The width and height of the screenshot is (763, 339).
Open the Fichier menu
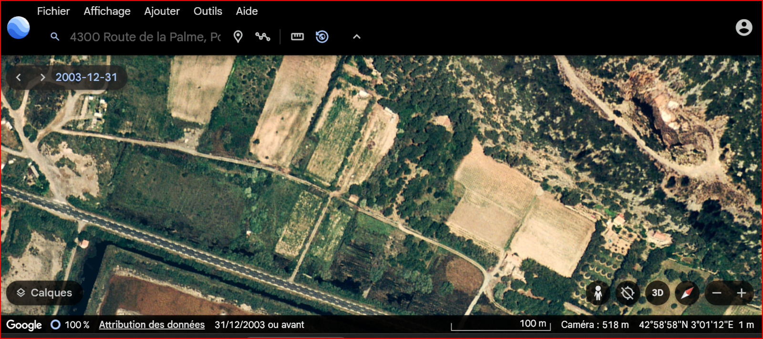click(53, 11)
